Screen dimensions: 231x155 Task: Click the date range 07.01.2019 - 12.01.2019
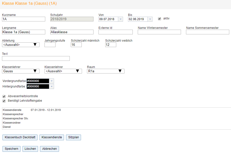click(x=46, y=110)
